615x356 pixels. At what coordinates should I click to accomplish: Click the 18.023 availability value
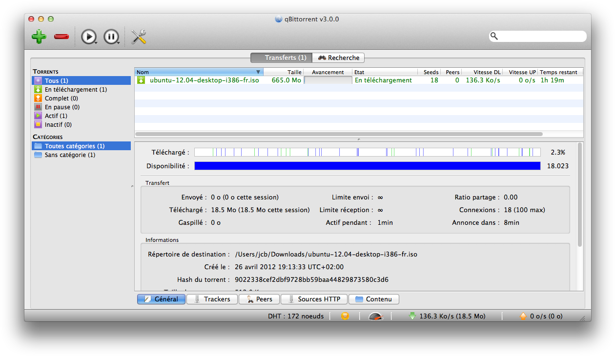pyautogui.click(x=557, y=166)
